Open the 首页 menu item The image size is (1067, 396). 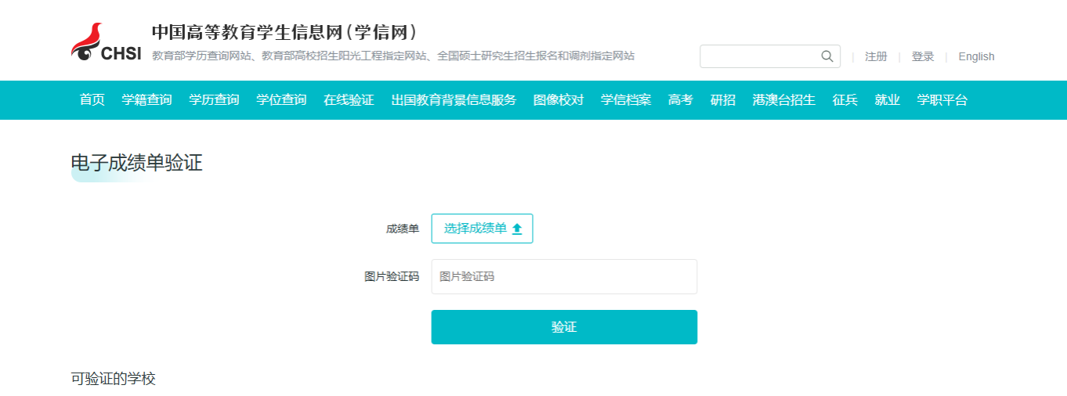[92, 100]
